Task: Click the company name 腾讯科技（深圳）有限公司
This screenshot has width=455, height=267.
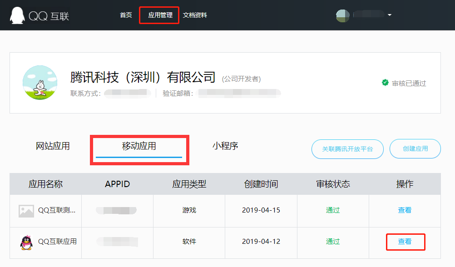Action: pyautogui.click(x=143, y=77)
